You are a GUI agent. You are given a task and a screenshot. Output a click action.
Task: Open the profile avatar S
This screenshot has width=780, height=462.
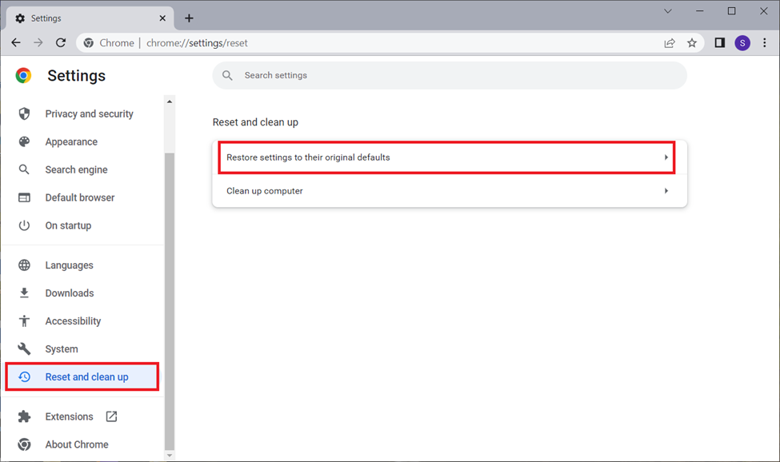(742, 43)
